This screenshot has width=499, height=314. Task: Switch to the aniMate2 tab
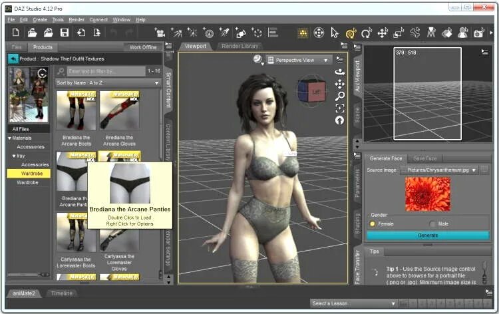pos(24,293)
